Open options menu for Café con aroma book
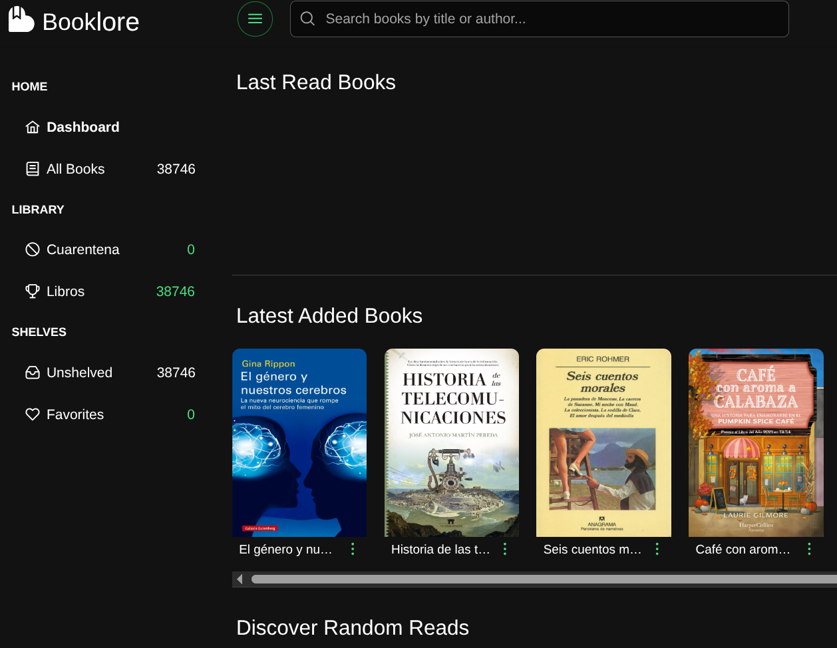 pyautogui.click(x=809, y=549)
